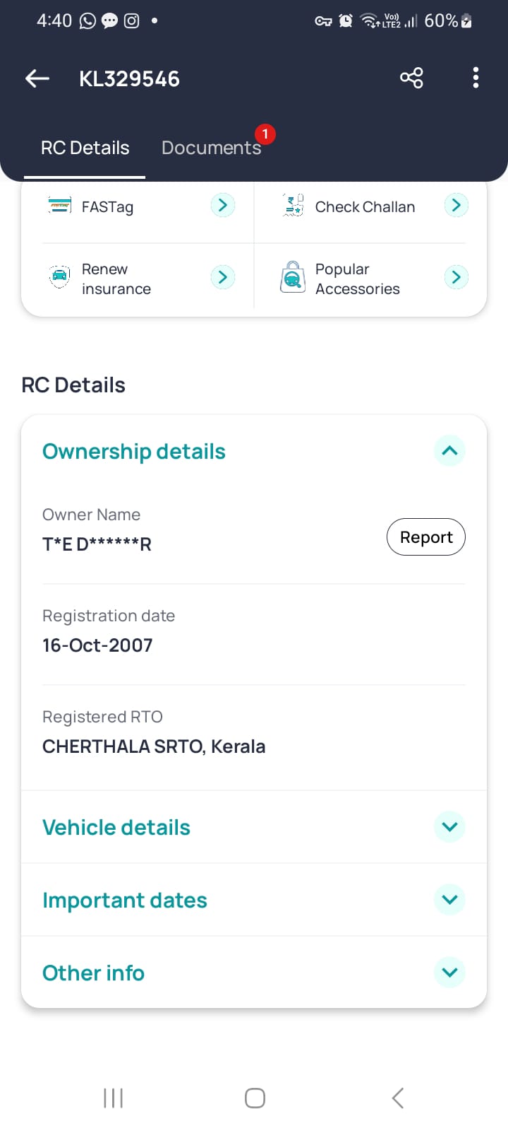The image size is (508, 1131).
Task: Select the RC Details tab
Action: coord(85,148)
